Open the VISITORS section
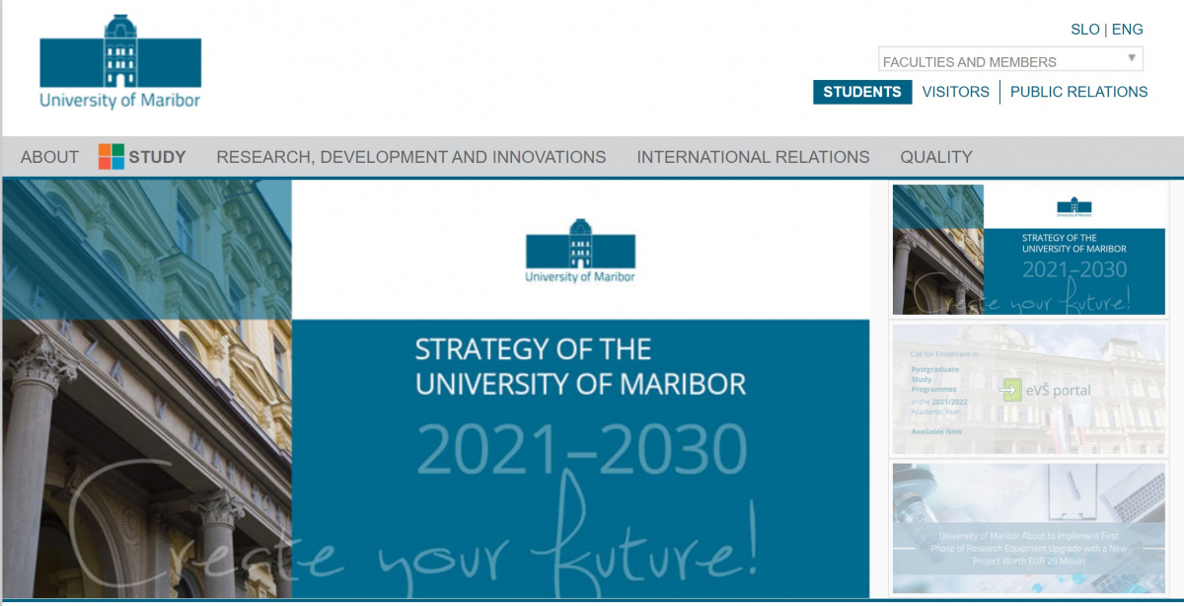This screenshot has height=606, width=1184. (955, 92)
